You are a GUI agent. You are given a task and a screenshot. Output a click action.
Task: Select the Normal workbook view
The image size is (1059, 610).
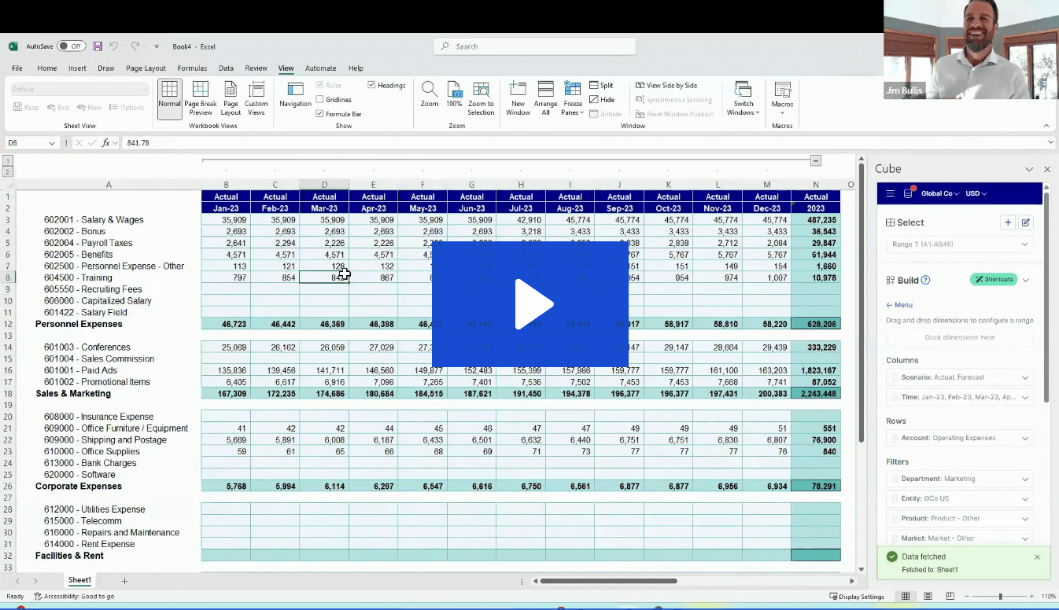pyautogui.click(x=169, y=97)
